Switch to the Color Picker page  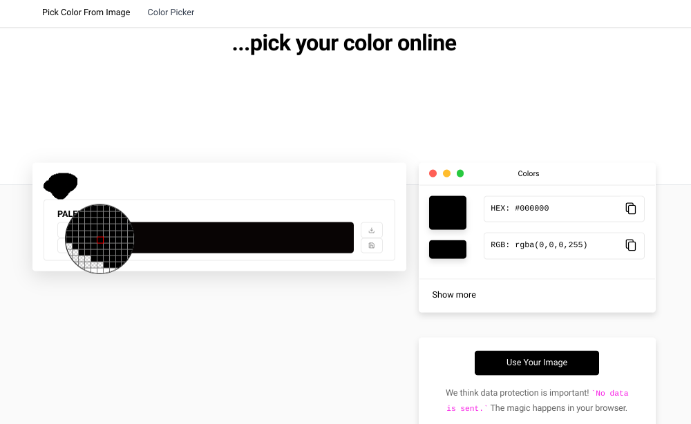pyautogui.click(x=171, y=12)
